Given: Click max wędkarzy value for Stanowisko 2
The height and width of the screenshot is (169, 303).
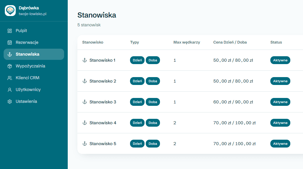Looking at the screenshot, I should pyautogui.click(x=175, y=81).
